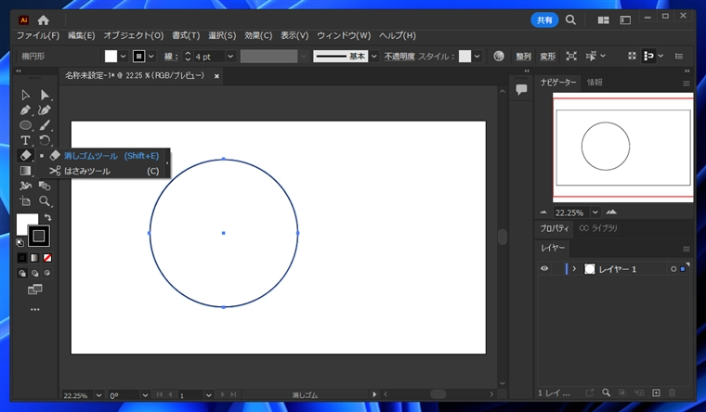This screenshot has height=412, width=706.
Task: Open the stroke weight 4 pt dropdown
Action: click(229, 56)
